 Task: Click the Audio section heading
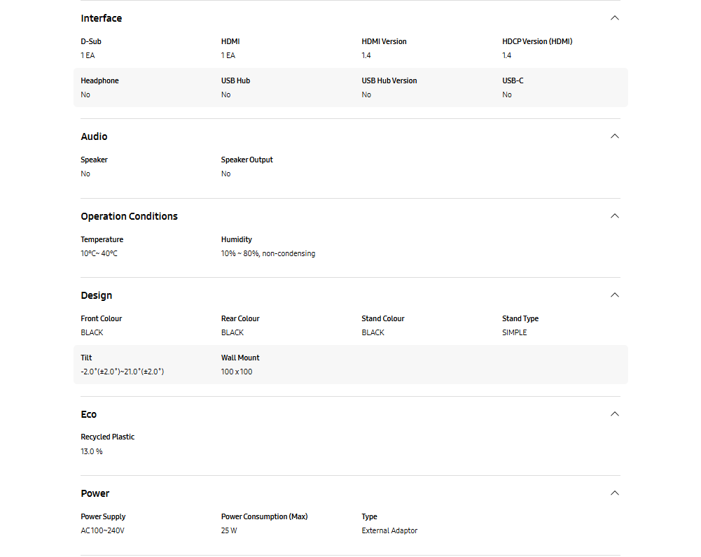(x=94, y=136)
